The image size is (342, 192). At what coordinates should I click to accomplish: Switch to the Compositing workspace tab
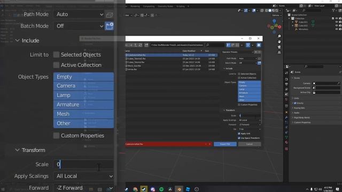(149, 6)
